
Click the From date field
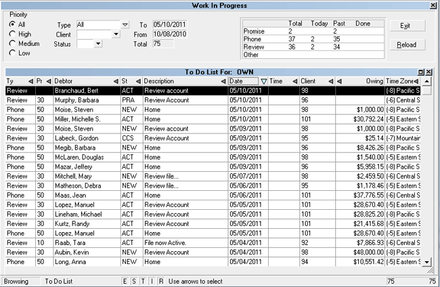point(170,34)
